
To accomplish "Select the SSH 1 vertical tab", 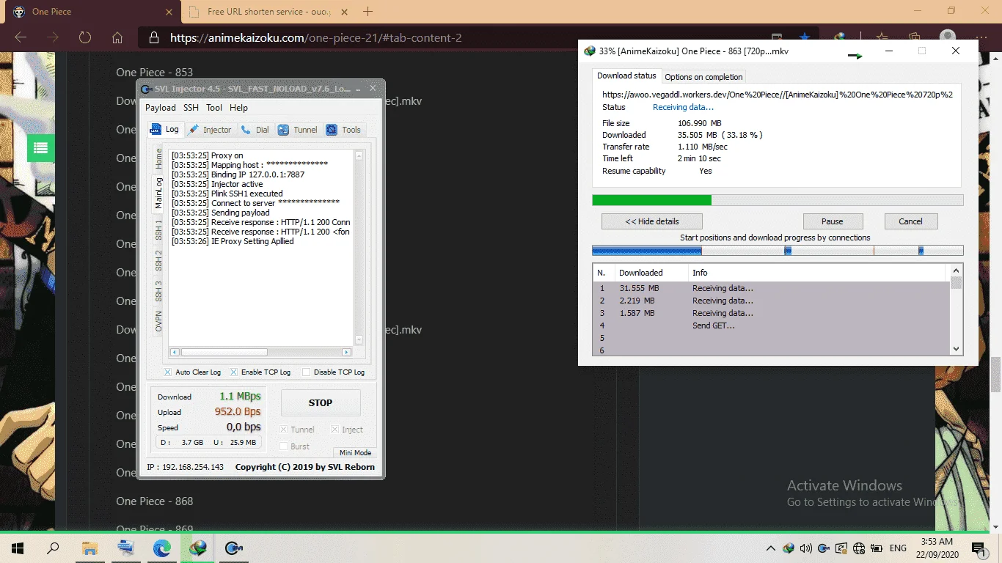I will pos(158,229).
